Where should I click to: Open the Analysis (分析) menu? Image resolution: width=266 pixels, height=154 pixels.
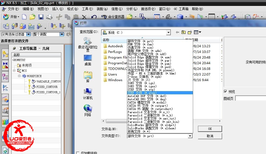(x=132, y=9)
